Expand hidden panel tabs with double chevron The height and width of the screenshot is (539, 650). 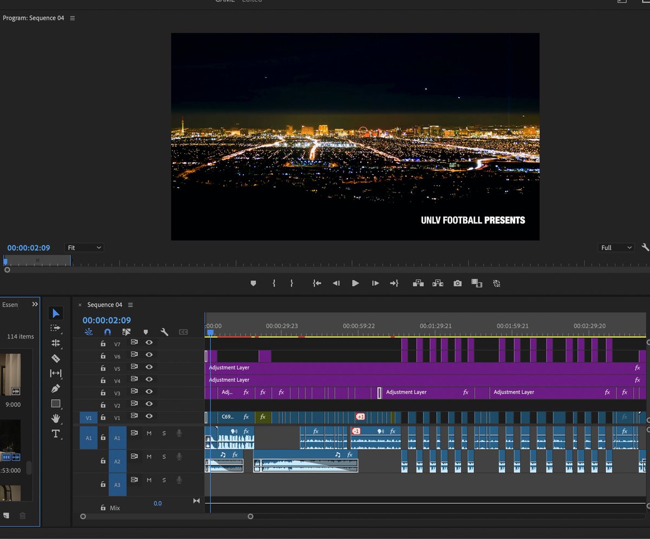tap(35, 304)
